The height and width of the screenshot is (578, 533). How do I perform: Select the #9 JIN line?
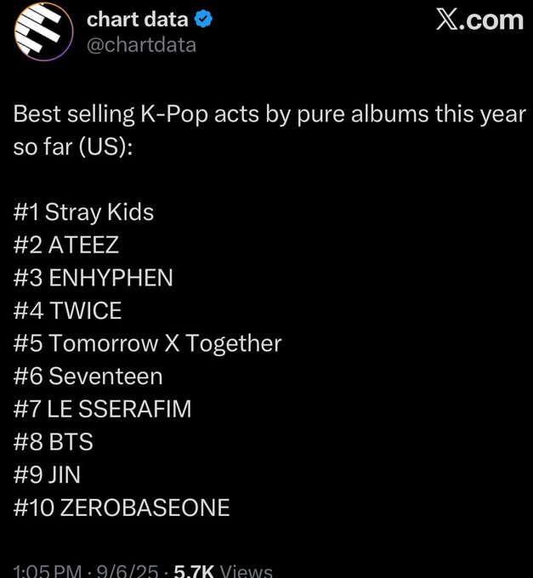pyautogui.click(x=47, y=474)
